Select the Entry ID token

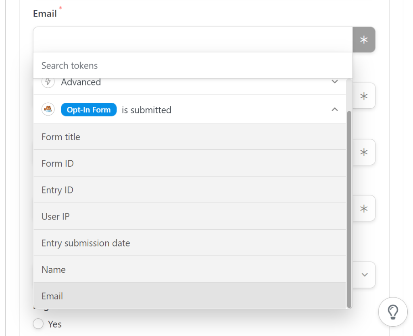[x=190, y=190]
